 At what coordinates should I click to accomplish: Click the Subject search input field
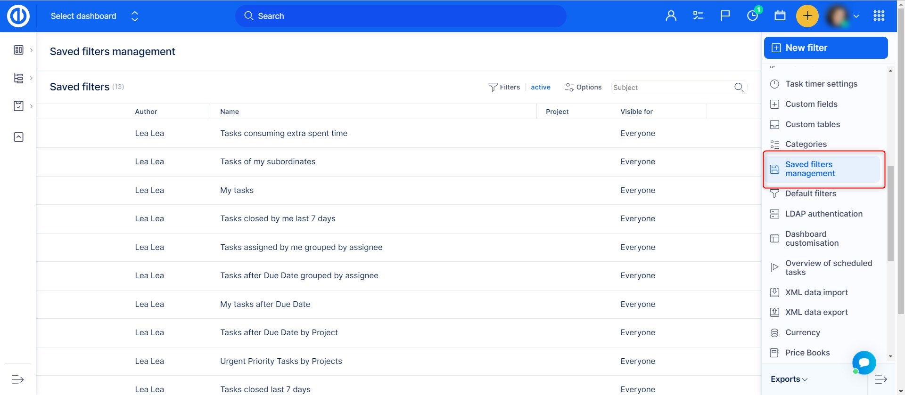pyautogui.click(x=670, y=88)
